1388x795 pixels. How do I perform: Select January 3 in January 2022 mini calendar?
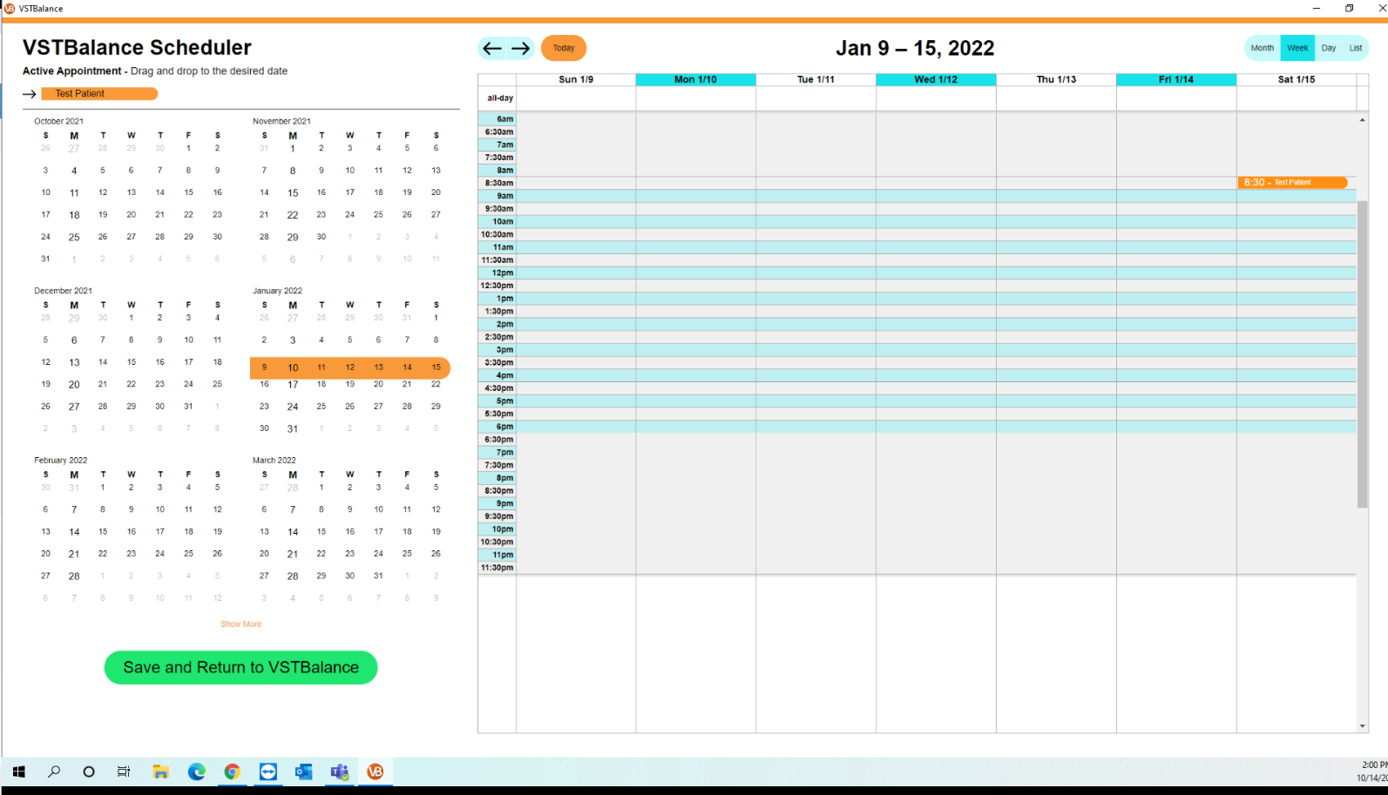(x=293, y=340)
